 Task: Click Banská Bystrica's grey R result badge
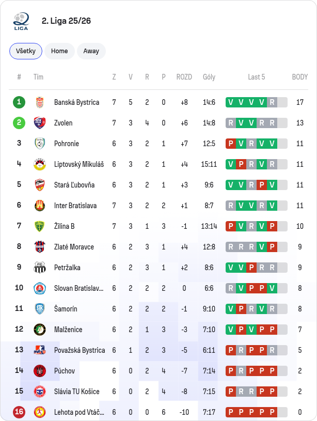[x=272, y=102]
